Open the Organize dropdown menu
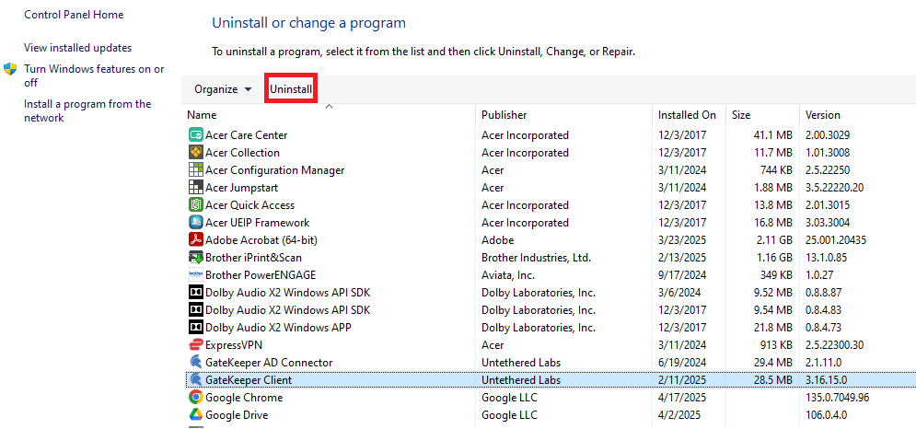916x429 pixels. pyautogui.click(x=223, y=89)
